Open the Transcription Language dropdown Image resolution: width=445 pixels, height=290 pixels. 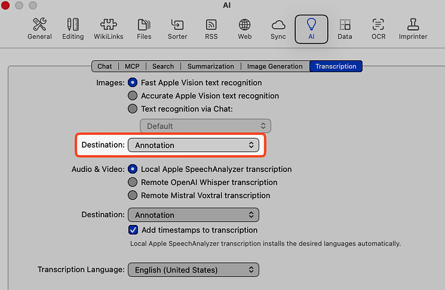[x=193, y=269]
